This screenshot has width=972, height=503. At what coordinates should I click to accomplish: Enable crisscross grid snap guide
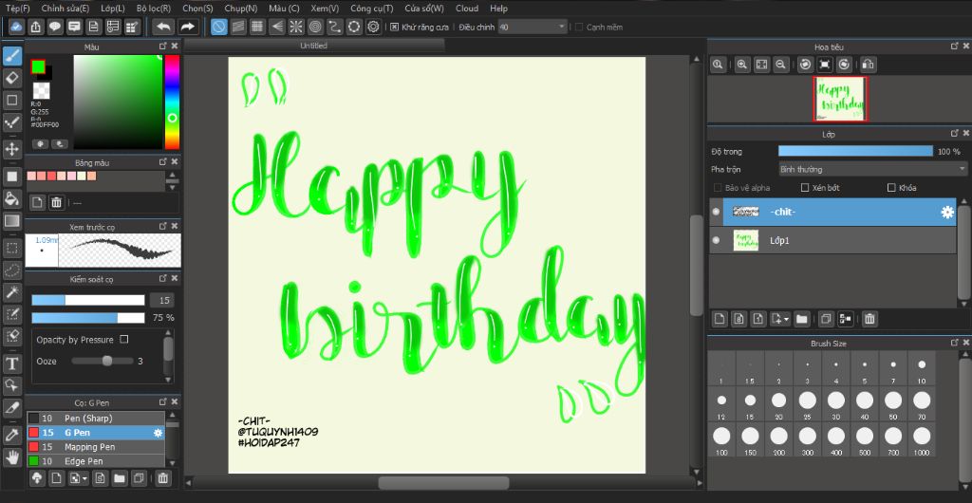[257, 27]
